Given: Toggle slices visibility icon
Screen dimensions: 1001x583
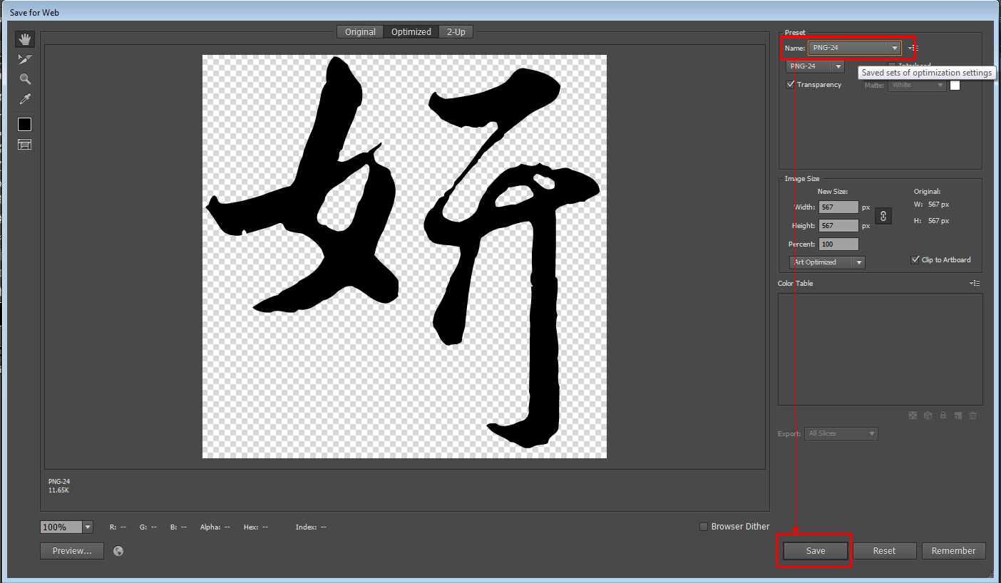Looking at the screenshot, I should pyautogui.click(x=25, y=145).
